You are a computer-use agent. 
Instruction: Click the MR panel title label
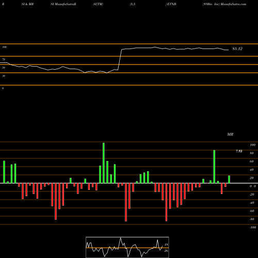(x=230, y=134)
